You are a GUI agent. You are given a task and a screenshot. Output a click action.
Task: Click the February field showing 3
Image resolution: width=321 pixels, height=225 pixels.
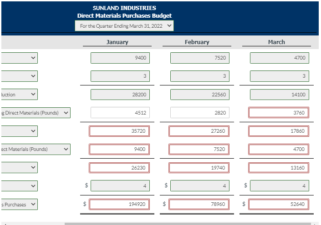click(200, 76)
